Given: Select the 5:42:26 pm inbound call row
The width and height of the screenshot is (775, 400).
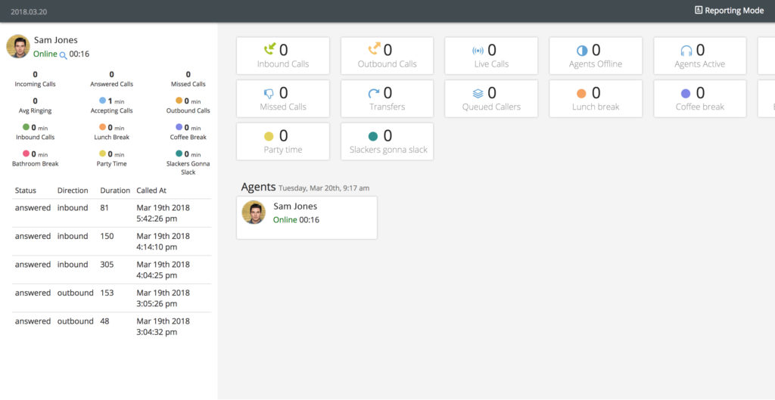Looking at the screenshot, I should [x=112, y=213].
